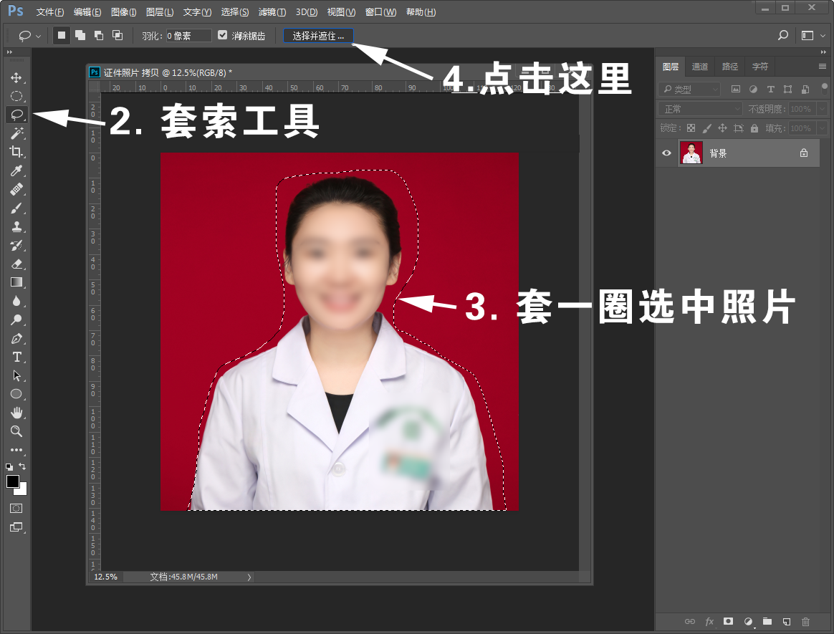Open the Lasso tool preset picker arrow
The height and width of the screenshot is (634, 834).
38,35
